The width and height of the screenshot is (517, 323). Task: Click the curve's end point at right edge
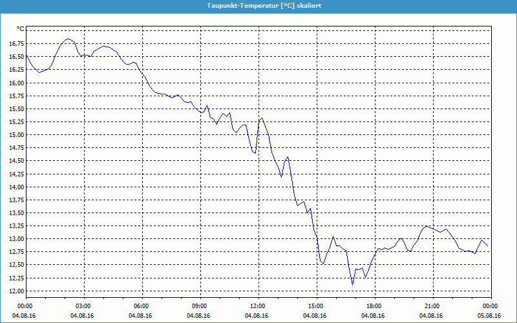pyautogui.click(x=489, y=247)
